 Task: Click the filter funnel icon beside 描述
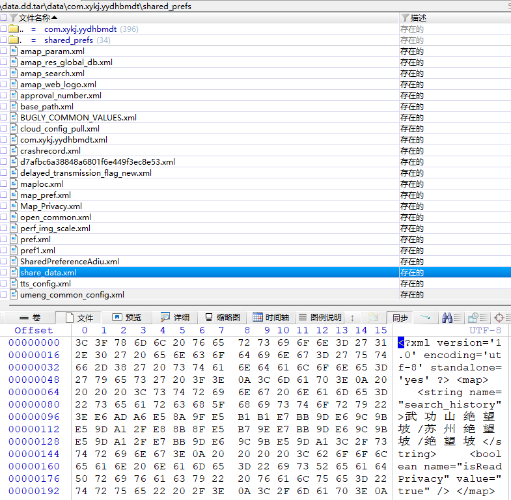[x=405, y=18]
